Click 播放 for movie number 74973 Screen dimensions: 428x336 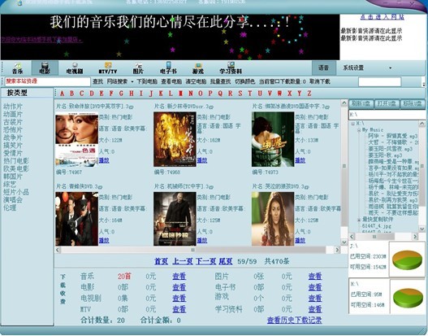300,160
